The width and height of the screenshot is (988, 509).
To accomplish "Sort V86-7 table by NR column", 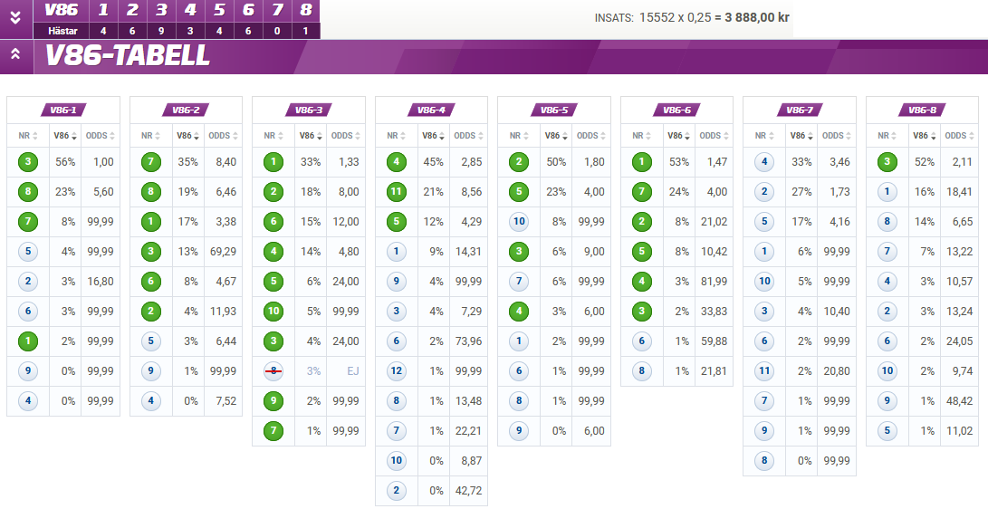I will coord(764,136).
